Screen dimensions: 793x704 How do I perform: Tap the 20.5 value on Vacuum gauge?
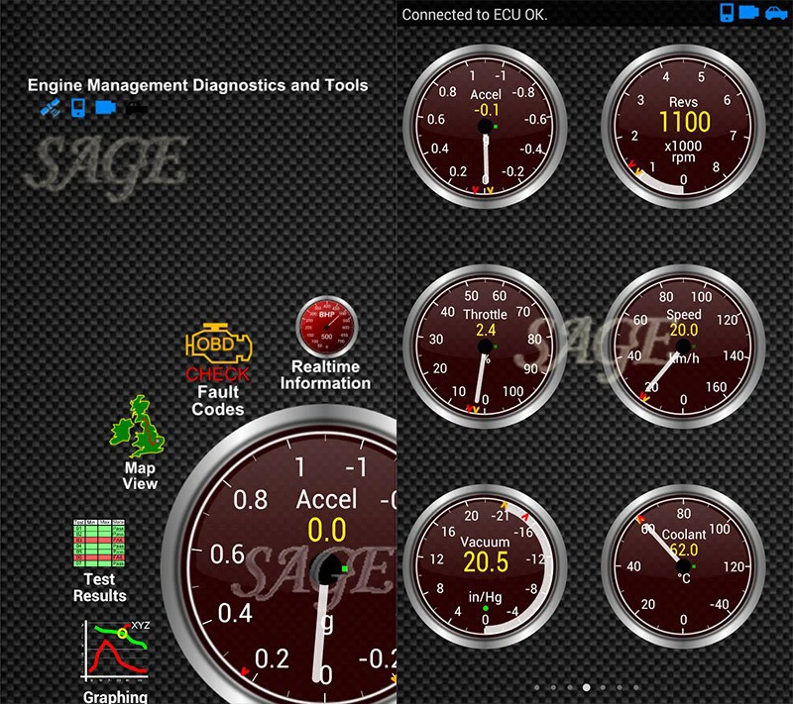tap(486, 562)
